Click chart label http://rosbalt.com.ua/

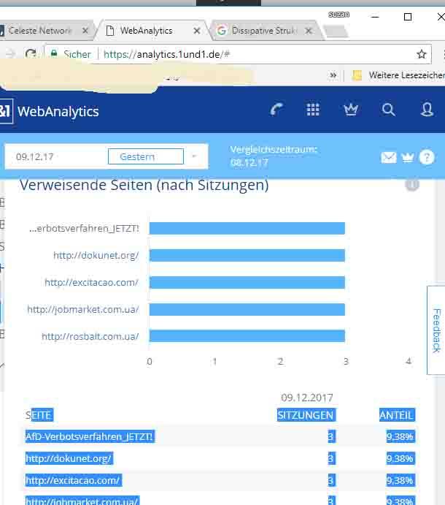[x=90, y=337]
